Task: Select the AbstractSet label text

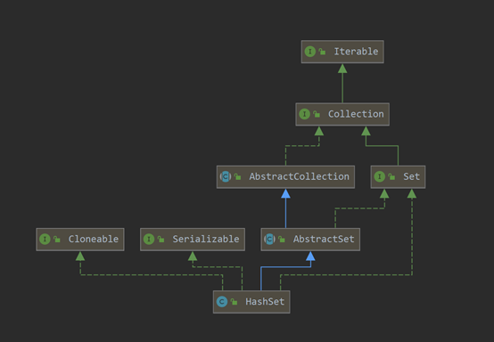Action: (324, 239)
